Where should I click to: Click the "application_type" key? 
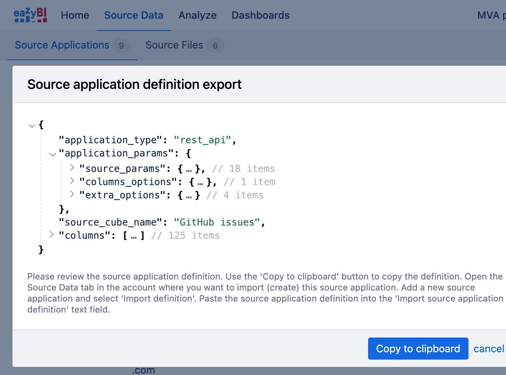click(x=111, y=140)
